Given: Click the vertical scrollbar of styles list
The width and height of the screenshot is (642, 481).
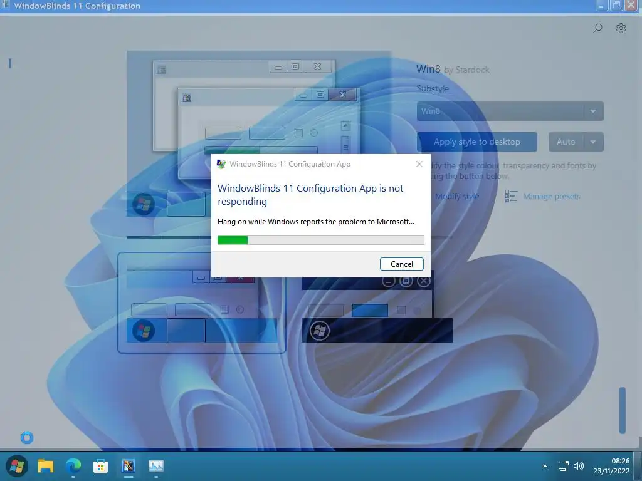Looking at the screenshot, I should click(623, 410).
